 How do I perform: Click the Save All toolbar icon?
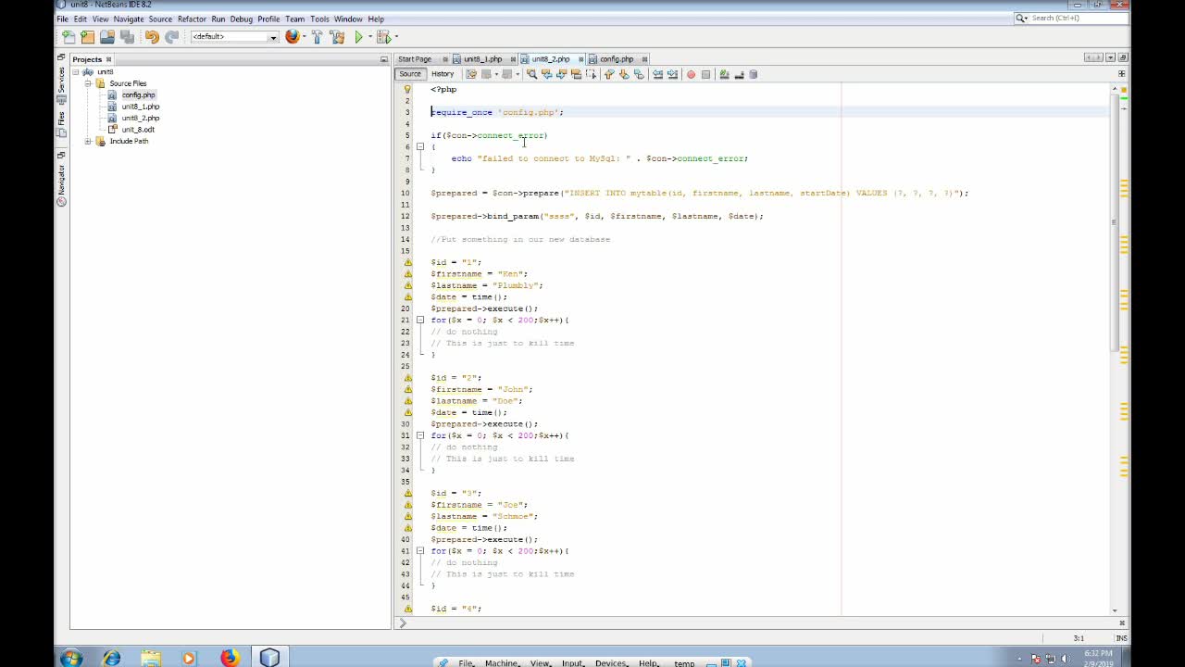pyautogui.click(x=125, y=37)
